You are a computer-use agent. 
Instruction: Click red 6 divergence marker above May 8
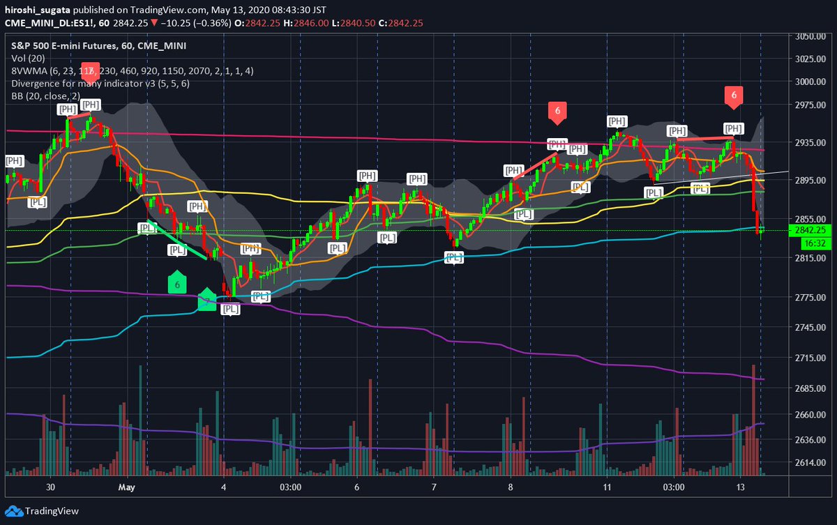pyautogui.click(x=557, y=112)
